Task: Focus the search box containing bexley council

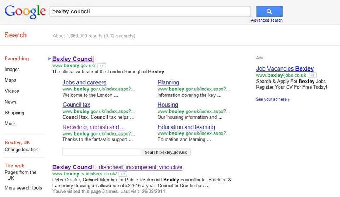Action: (150, 11)
